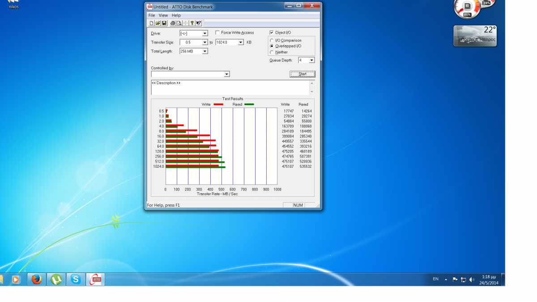Click the Description box scrollbar down arrow
This screenshot has width=537, height=302.
pos(312,92)
